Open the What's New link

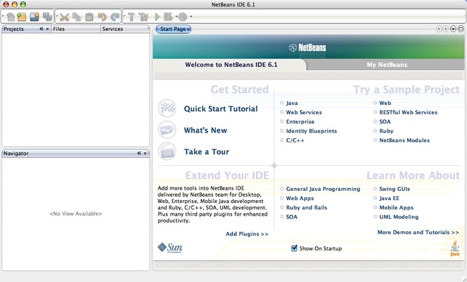(x=205, y=130)
